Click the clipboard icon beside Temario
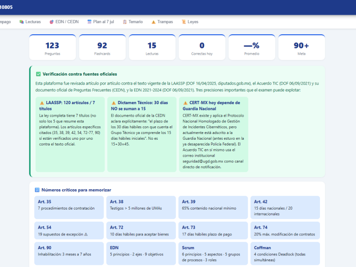Screen dimensions: 356x267 125,22
